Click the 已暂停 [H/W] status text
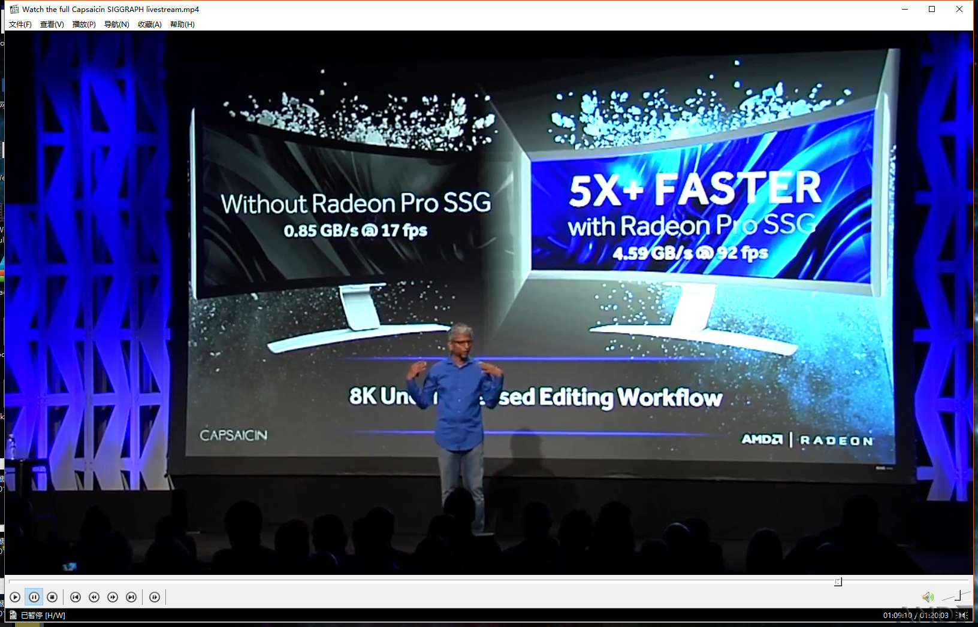 pos(43,615)
